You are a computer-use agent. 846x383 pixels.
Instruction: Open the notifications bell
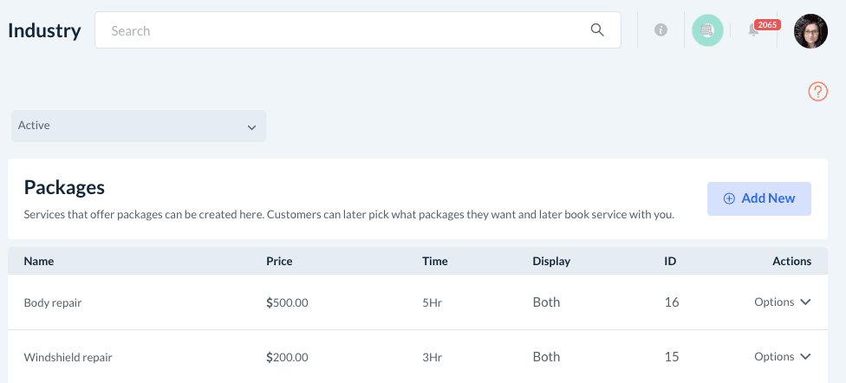point(753,30)
